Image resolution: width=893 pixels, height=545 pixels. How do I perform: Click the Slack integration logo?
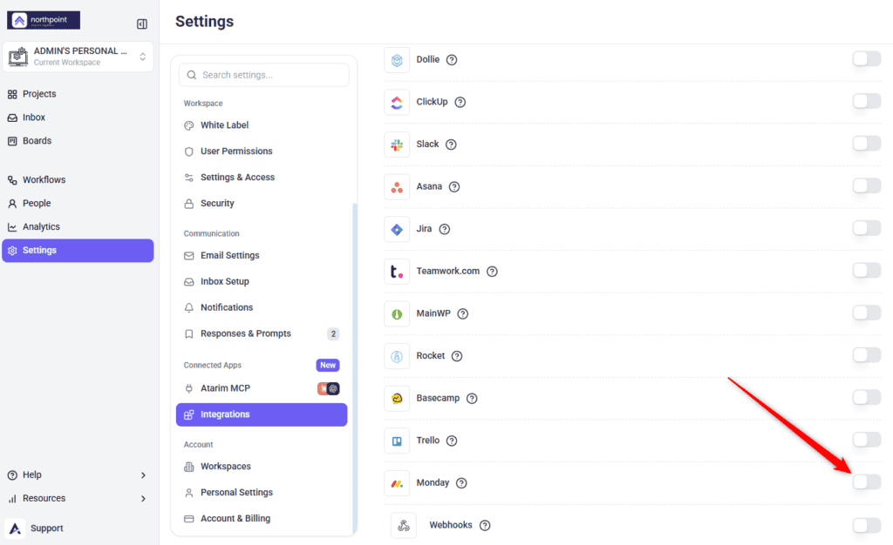pyautogui.click(x=397, y=145)
